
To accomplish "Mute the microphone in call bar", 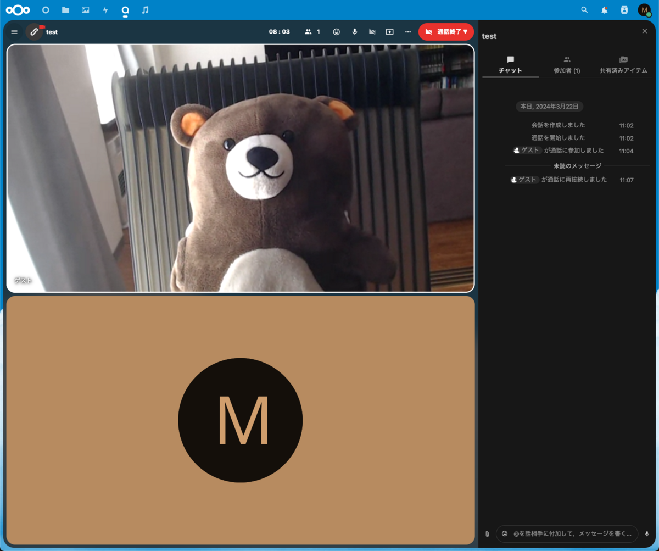I will tap(355, 32).
